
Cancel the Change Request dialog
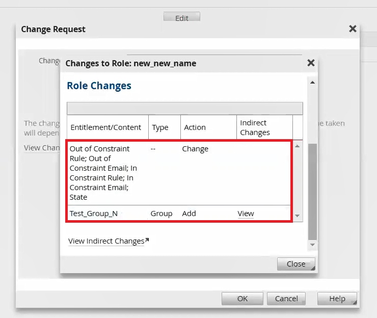(x=286, y=299)
